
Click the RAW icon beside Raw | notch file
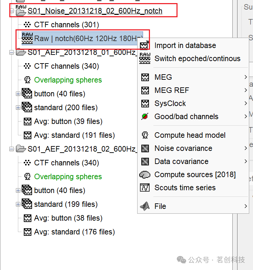tap(27, 38)
